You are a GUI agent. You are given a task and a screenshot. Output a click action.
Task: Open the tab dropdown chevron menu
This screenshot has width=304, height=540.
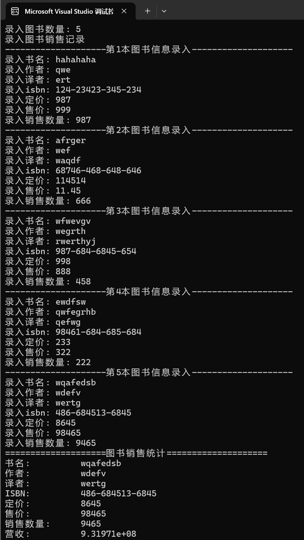coord(164,11)
